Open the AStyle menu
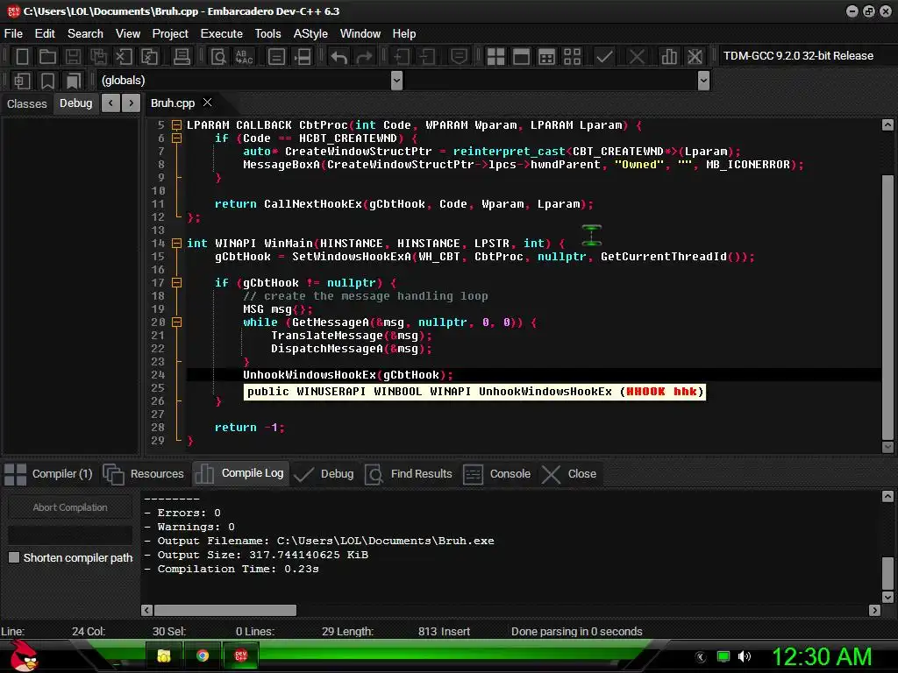 (310, 34)
